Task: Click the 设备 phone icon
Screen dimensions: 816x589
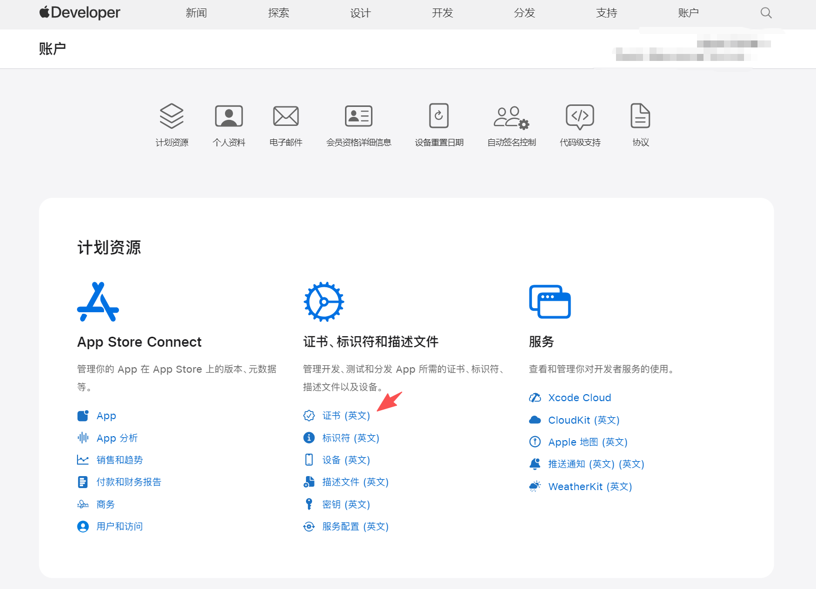Action: click(309, 460)
